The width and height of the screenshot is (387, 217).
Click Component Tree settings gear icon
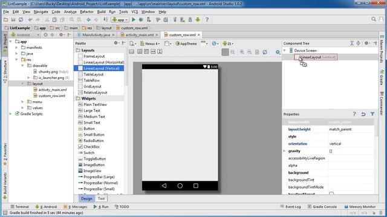(x=367, y=43)
